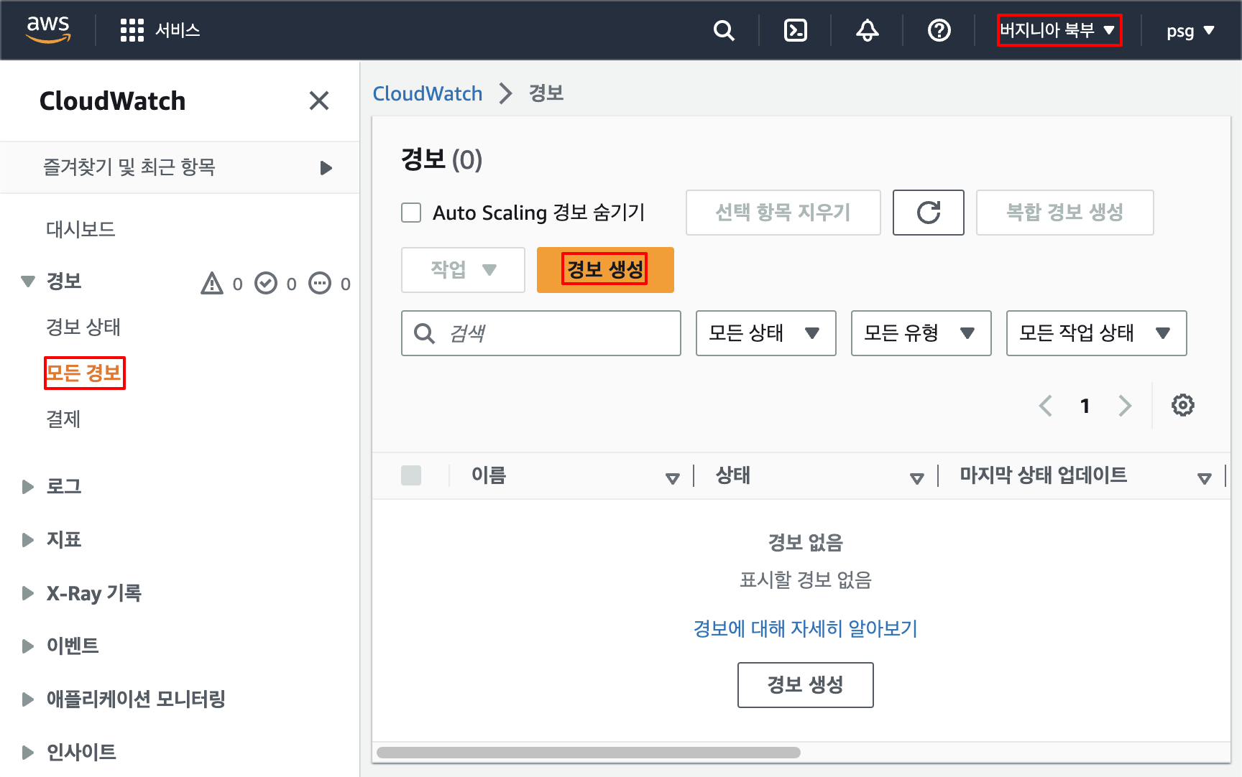
Task: Select 모든 경보 in sidebar
Action: (x=84, y=373)
